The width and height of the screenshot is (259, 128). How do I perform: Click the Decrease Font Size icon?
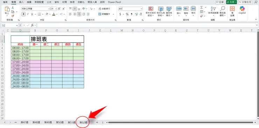pyautogui.click(x=64, y=9)
